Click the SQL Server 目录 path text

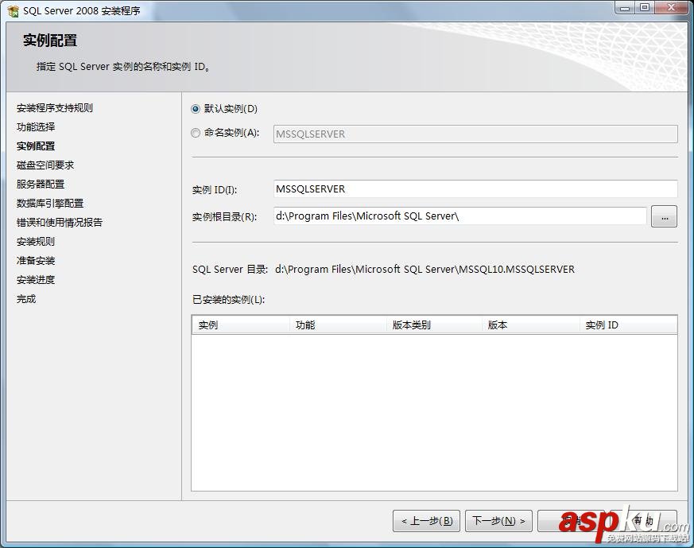[425, 269]
